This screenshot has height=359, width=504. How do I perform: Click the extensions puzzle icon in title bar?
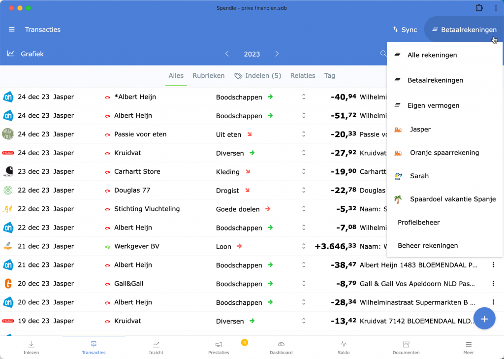tap(479, 8)
